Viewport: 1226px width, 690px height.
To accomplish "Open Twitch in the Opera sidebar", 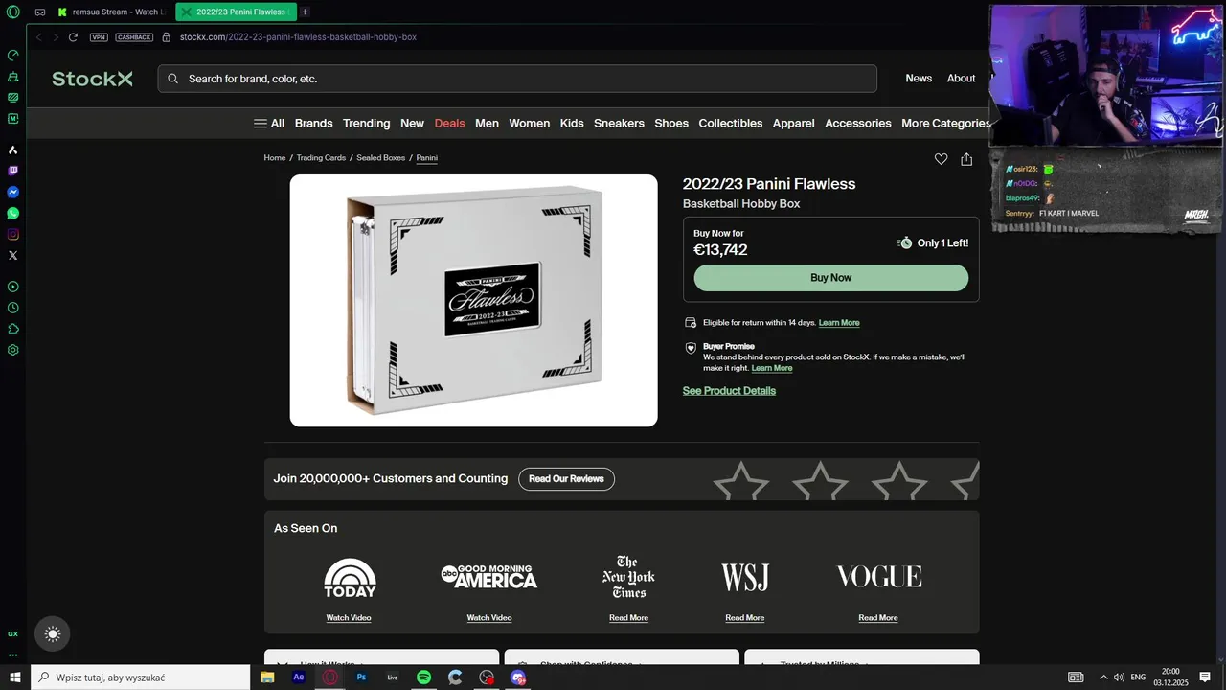I will pyautogui.click(x=12, y=172).
